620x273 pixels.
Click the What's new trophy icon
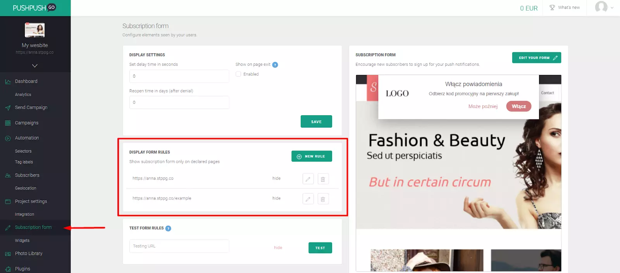(552, 7)
